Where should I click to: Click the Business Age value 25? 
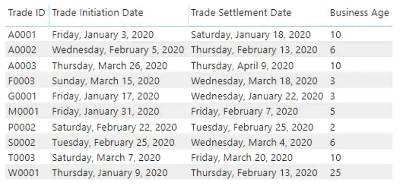(335, 173)
